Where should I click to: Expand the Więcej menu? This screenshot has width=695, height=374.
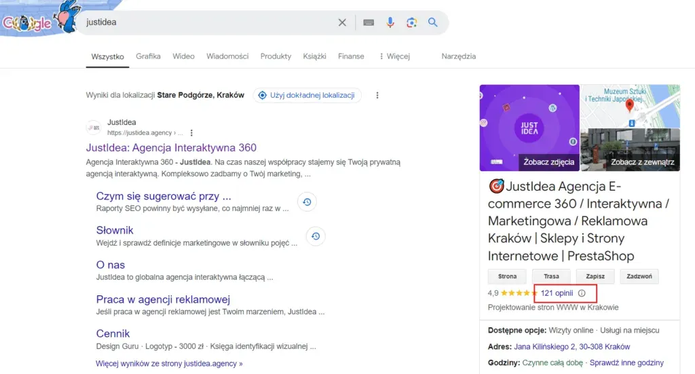tap(394, 56)
